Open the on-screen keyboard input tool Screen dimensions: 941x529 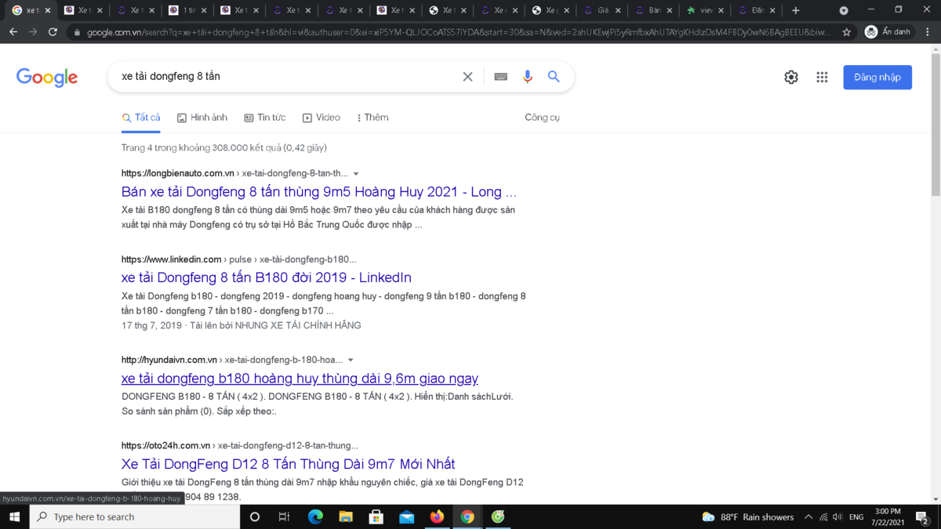click(x=500, y=77)
